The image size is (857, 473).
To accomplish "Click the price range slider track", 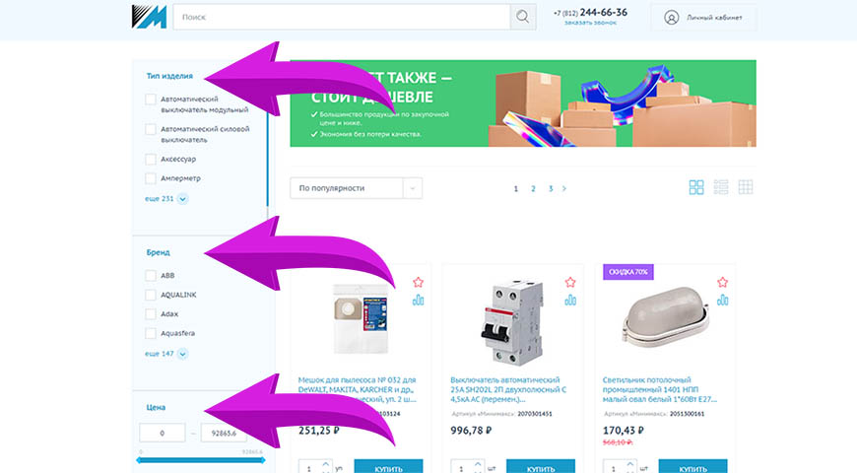I will (201, 460).
